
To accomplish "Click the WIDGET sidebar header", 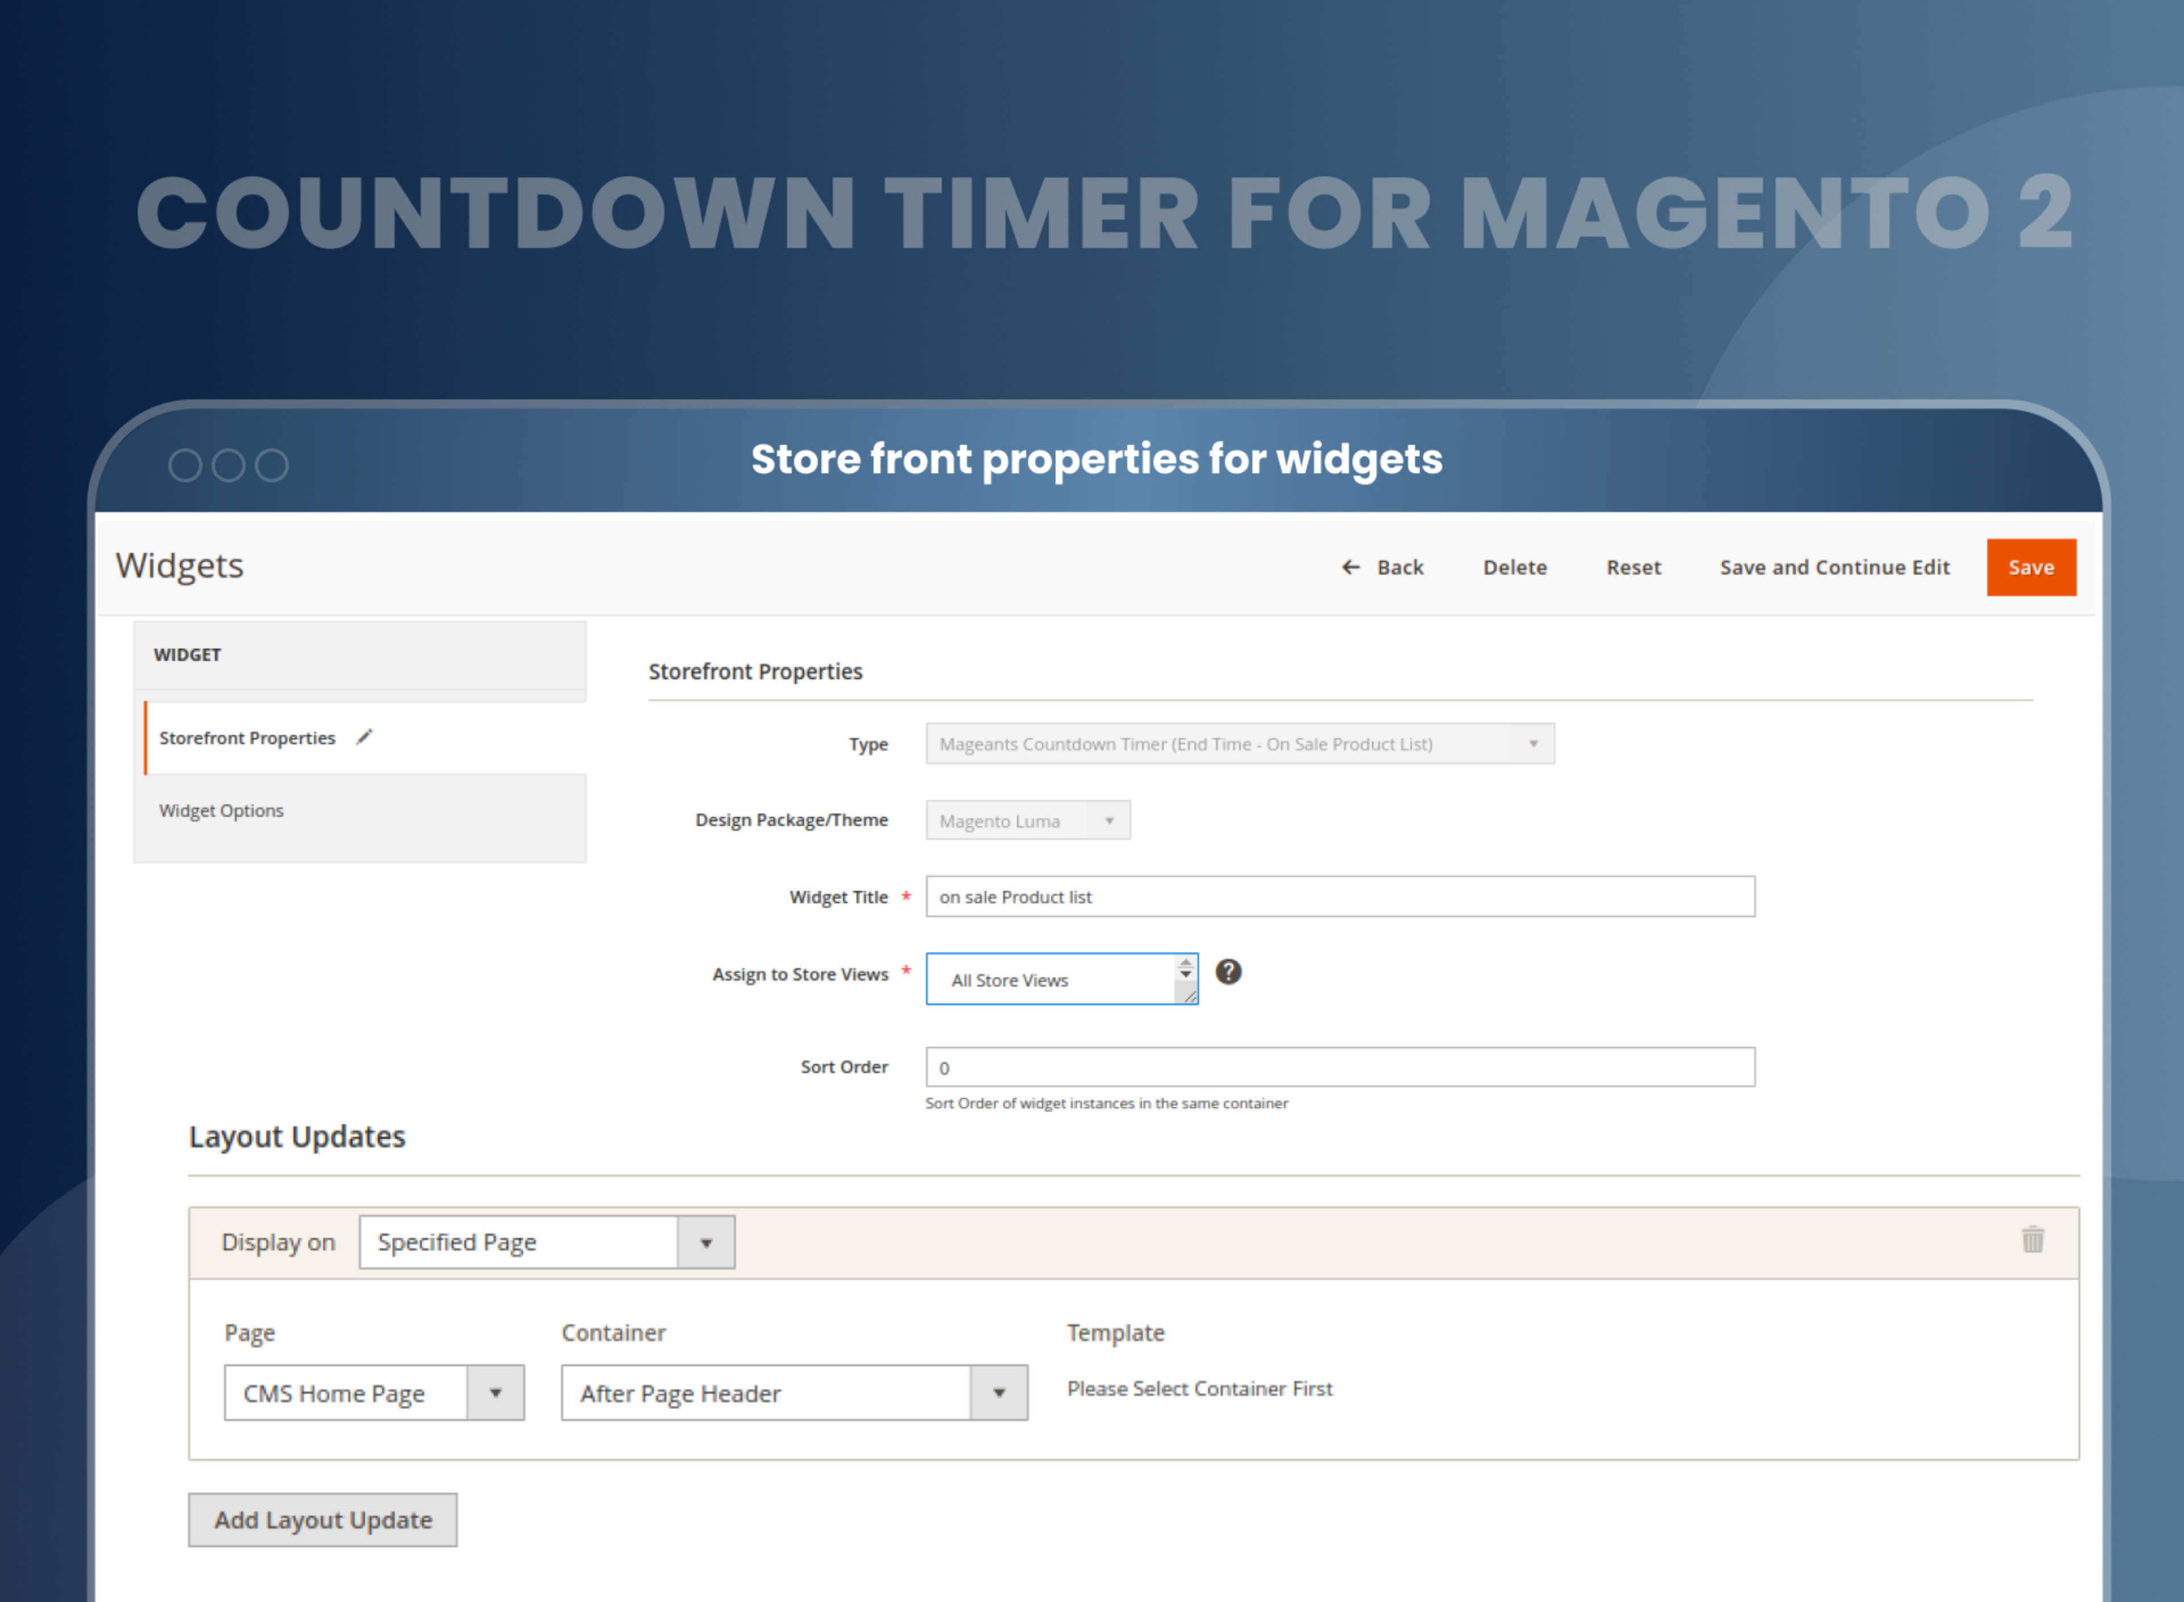I will pyautogui.click(x=359, y=655).
